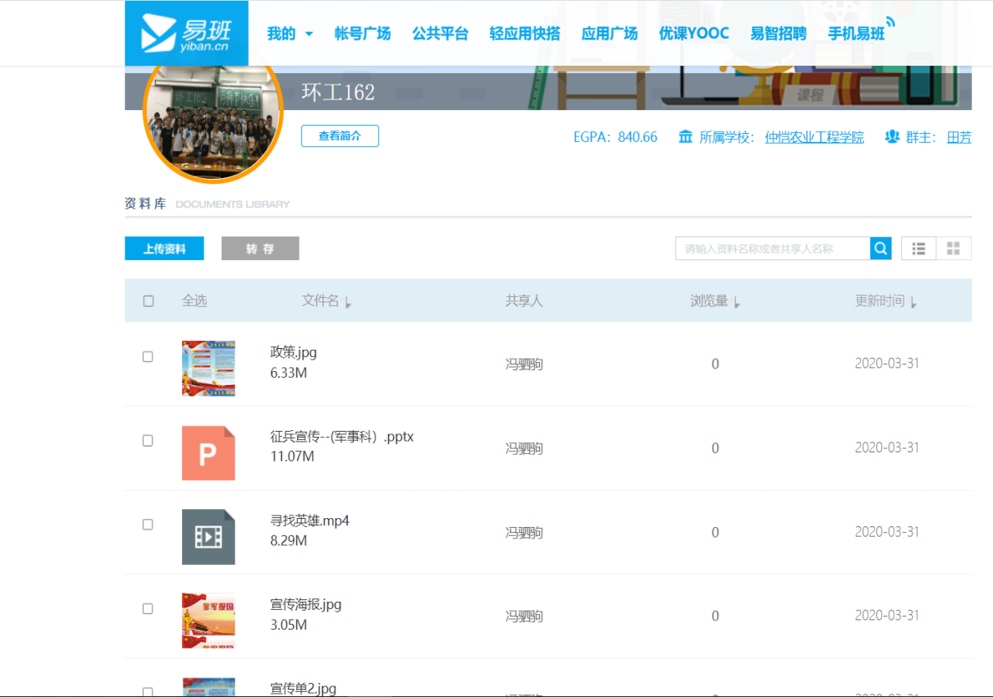Viewport: 993px width, 697px height.
Task: Open the PowerPoint file icon for 征兵宣传
Action: 208,453
